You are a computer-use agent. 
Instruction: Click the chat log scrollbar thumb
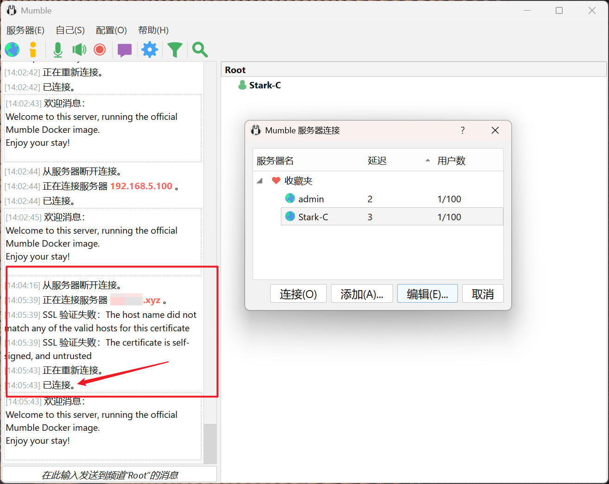click(x=210, y=444)
